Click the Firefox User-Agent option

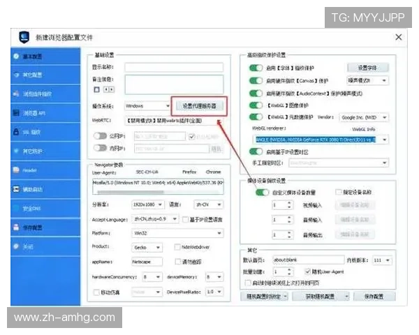pyautogui.click(x=189, y=172)
